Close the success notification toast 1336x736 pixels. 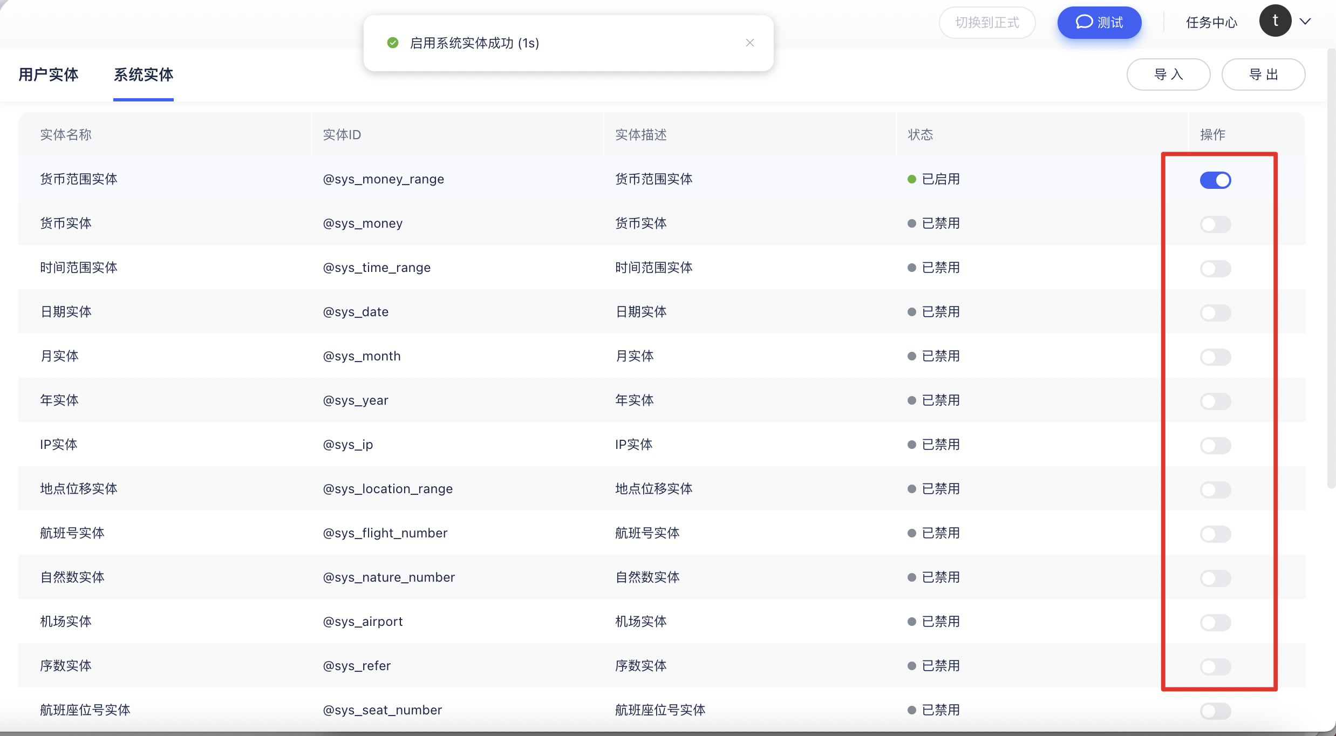[749, 43]
